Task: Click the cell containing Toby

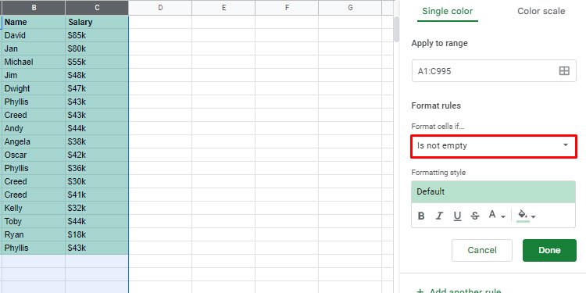Action: (34, 221)
